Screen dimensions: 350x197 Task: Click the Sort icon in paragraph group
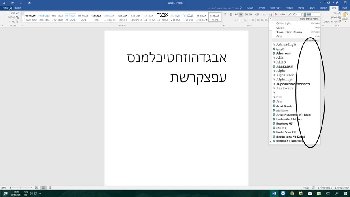click(231, 15)
